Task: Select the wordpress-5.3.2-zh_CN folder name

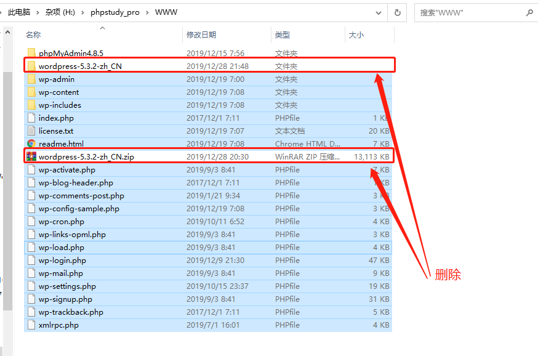Action: pyautogui.click(x=80, y=67)
